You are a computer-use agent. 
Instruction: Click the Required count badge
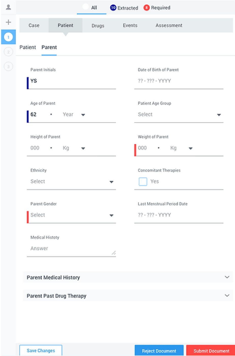[146, 8]
